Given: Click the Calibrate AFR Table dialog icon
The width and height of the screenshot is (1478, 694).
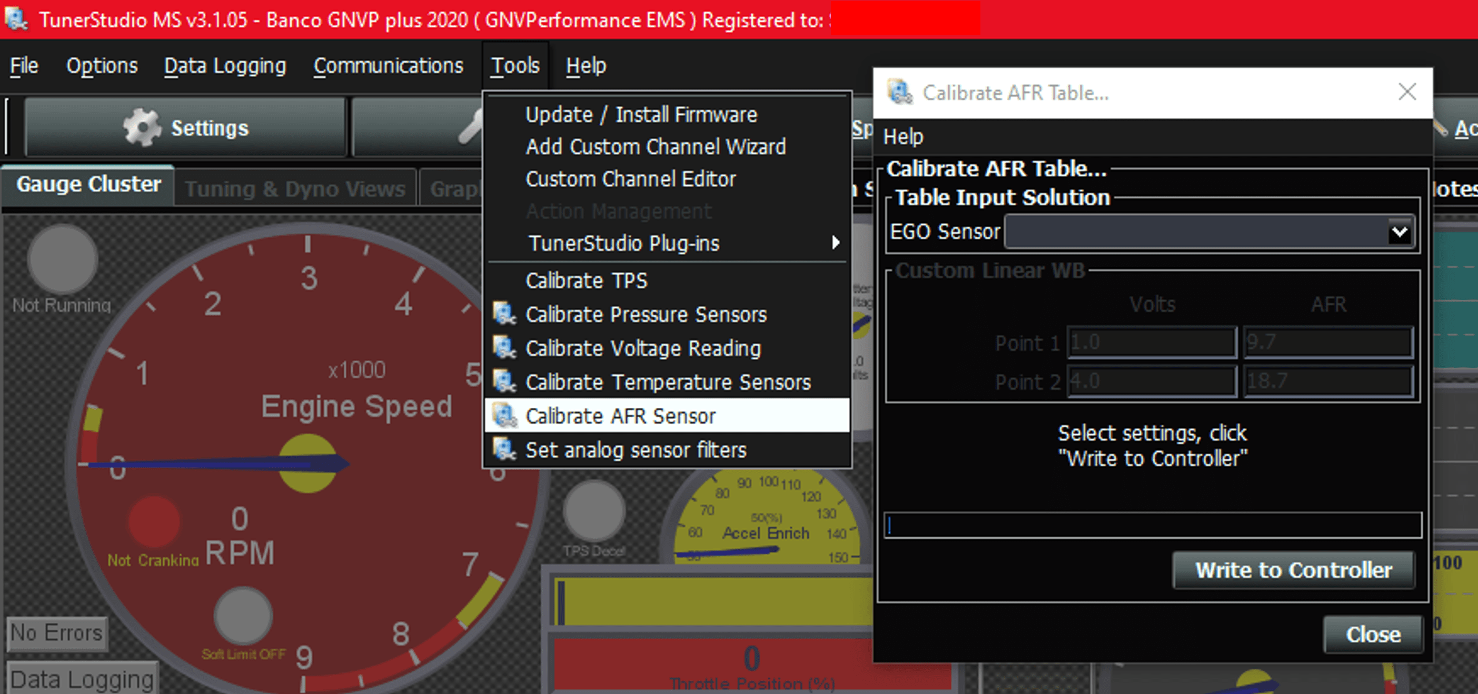Looking at the screenshot, I should [900, 93].
